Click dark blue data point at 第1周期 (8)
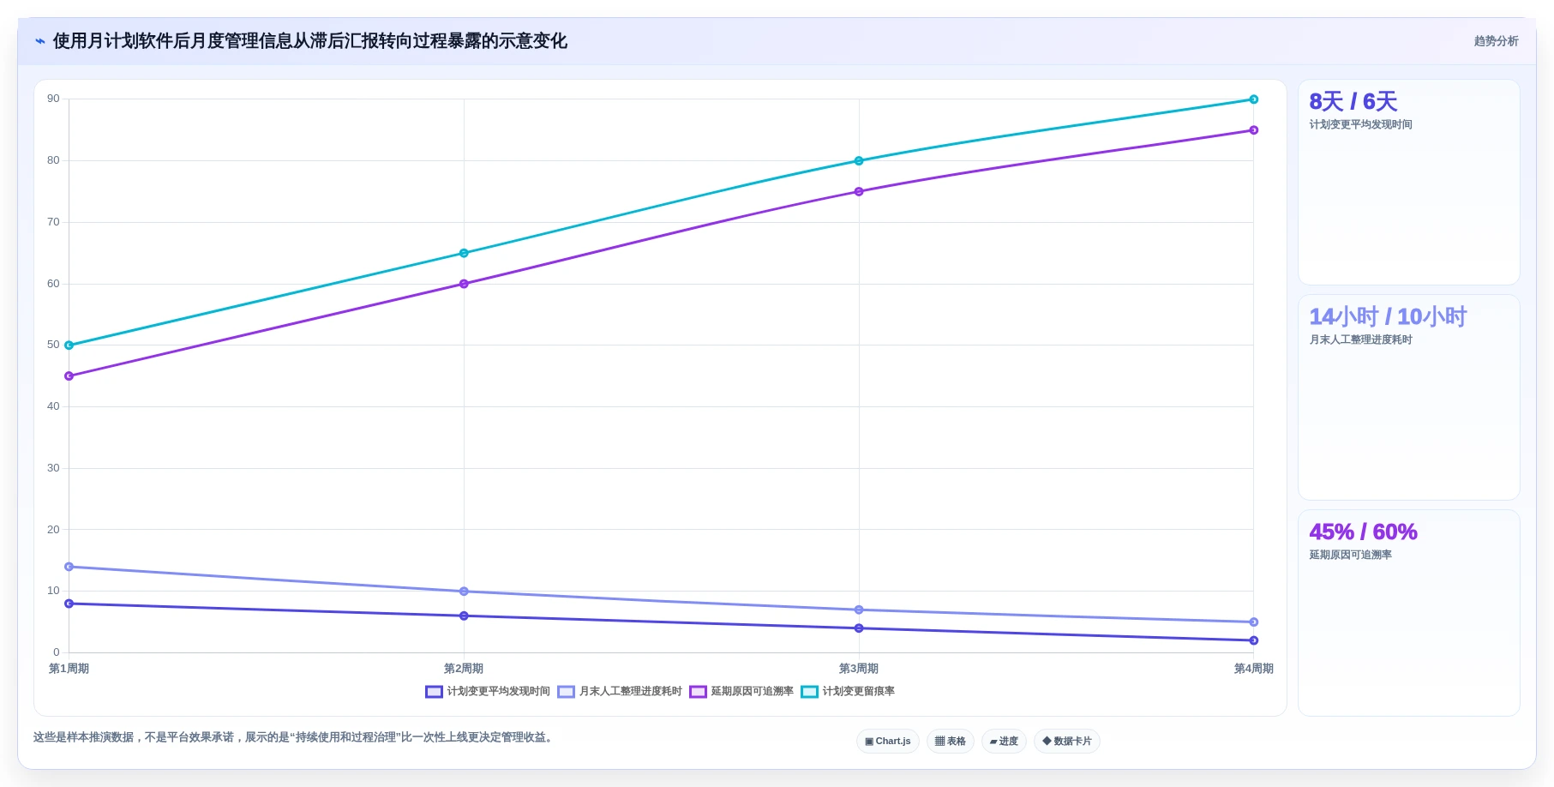The height and width of the screenshot is (787, 1554). (x=69, y=604)
